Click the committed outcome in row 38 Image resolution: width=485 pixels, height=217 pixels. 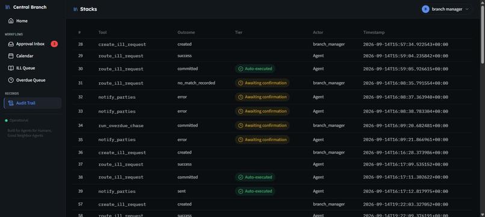[x=188, y=177]
